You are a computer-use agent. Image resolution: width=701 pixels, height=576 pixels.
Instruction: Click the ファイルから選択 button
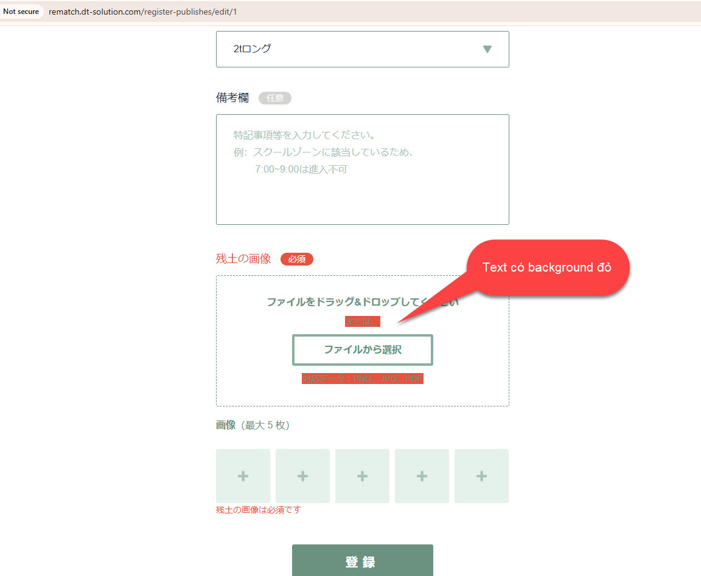363,350
